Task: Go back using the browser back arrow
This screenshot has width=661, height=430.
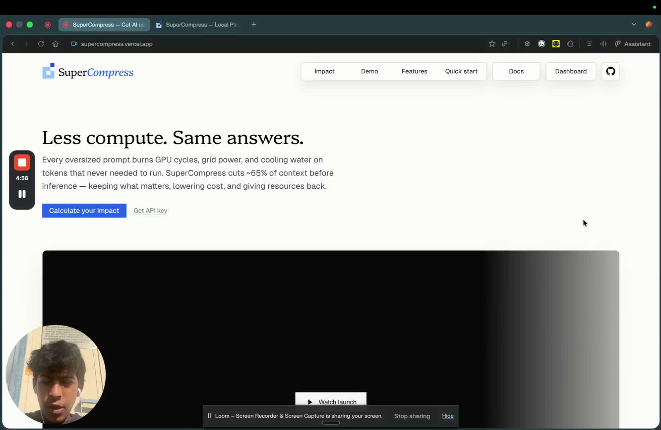Action: pos(13,44)
